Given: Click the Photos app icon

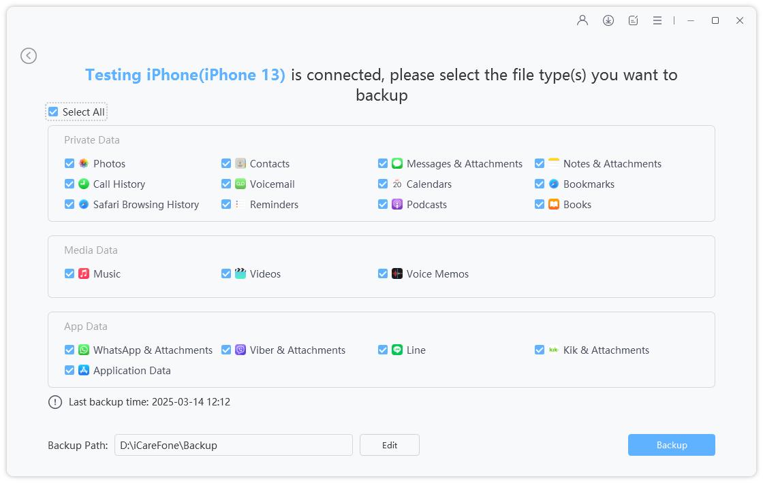Looking at the screenshot, I should 84,163.
